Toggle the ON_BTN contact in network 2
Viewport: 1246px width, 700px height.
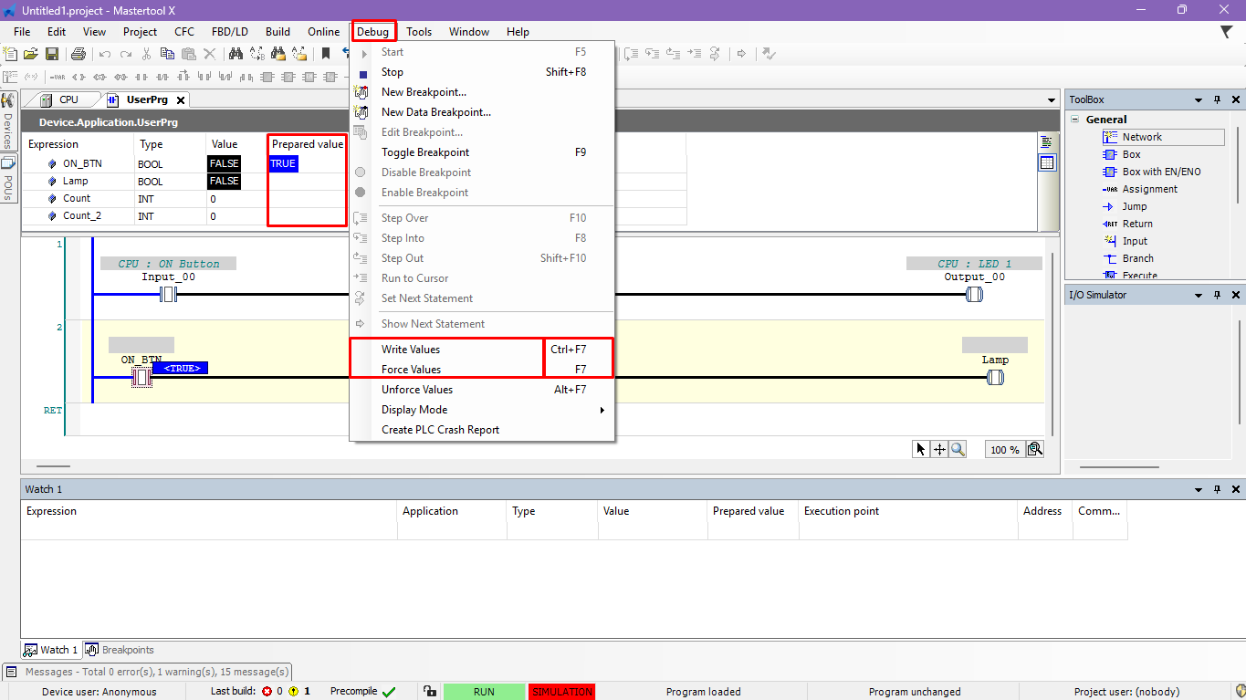click(141, 376)
